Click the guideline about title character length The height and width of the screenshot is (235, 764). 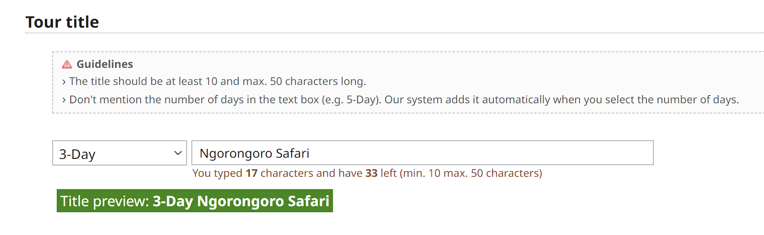tap(217, 81)
